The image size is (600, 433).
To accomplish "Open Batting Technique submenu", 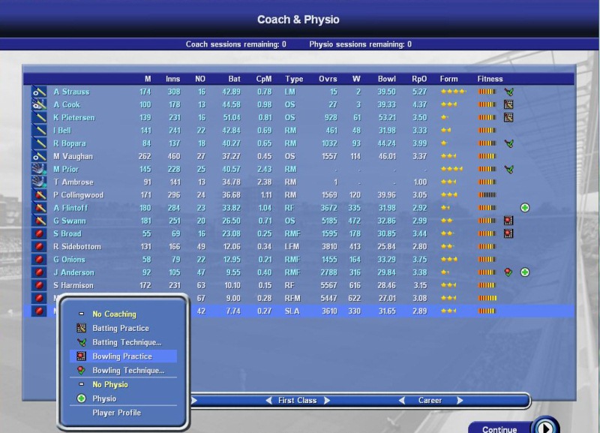I will (126, 342).
